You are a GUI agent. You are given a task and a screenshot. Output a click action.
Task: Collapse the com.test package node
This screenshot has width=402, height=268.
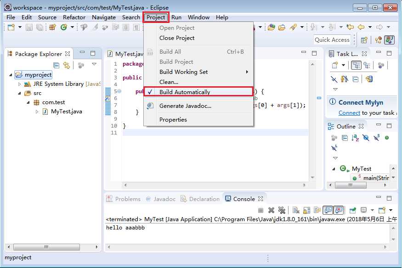[28, 102]
